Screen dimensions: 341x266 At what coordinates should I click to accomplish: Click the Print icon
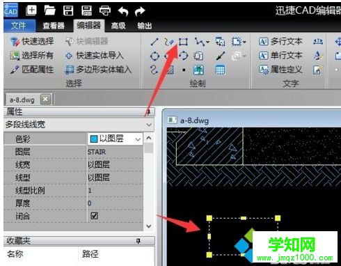click(105, 10)
